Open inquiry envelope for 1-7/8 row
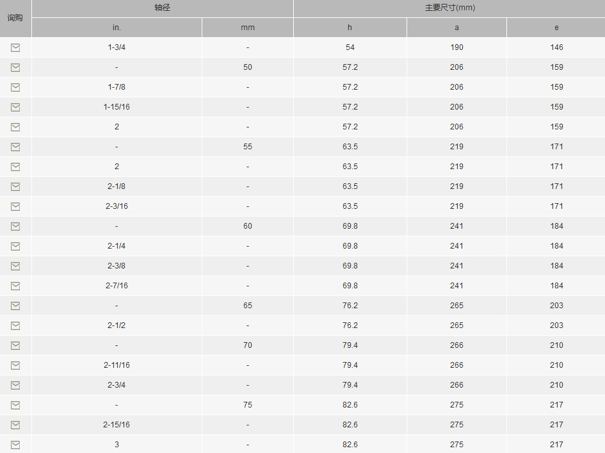Viewport: 605px width, 453px height. click(15, 87)
